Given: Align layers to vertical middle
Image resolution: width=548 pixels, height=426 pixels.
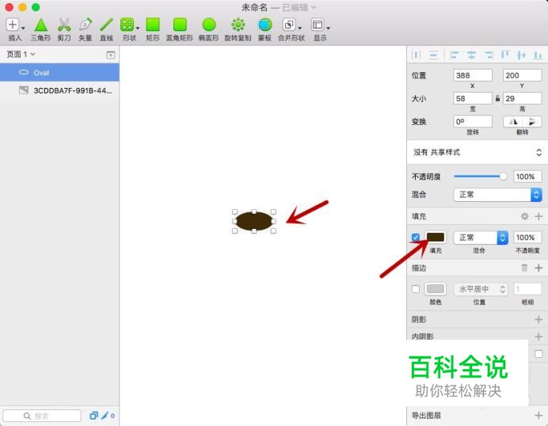Looking at the screenshot, I should [521, 55].
